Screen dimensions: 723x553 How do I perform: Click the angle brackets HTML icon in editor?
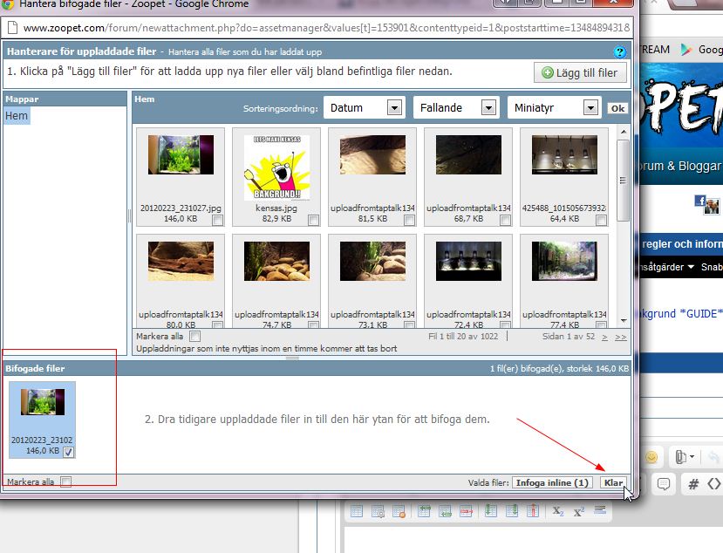click(x=714, y=484)
